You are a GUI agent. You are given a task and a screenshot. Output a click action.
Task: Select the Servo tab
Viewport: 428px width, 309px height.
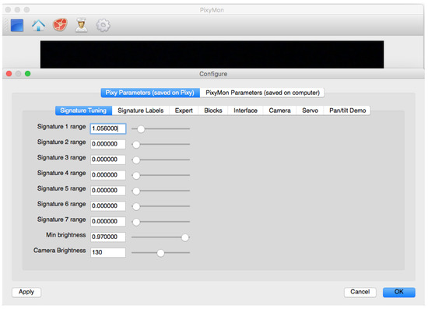click(x=310, y=111)
